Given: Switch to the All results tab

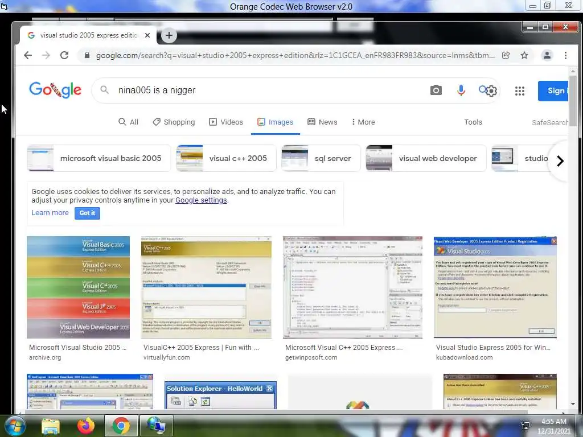Looking at the screenshot, I should [128, 122].
